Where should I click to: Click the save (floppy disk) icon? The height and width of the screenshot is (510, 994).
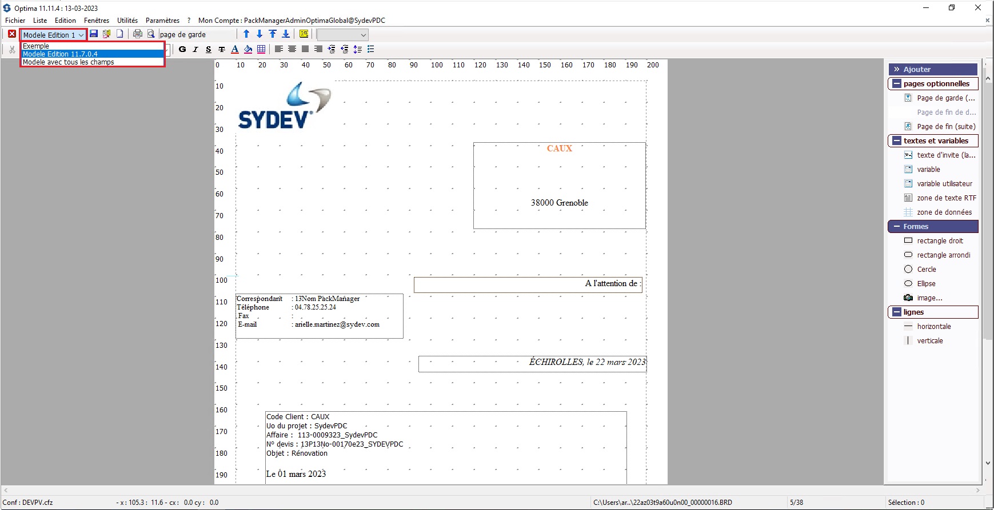click(94, 34)
